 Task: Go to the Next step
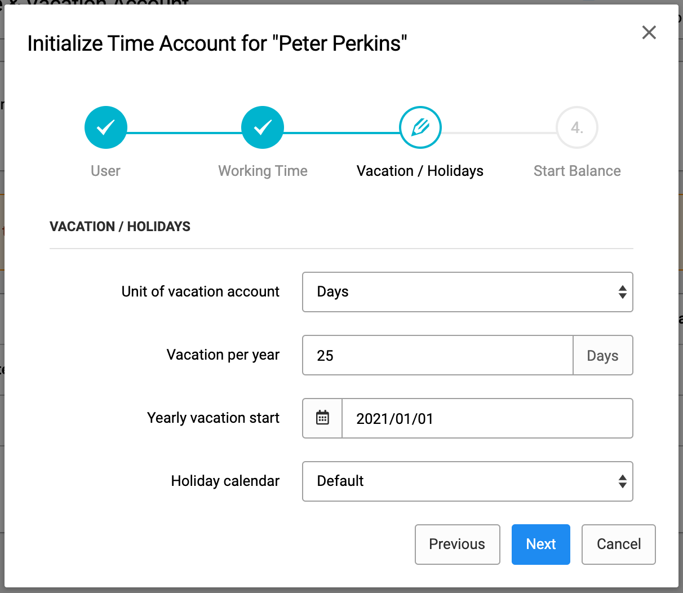click(x=541, y=545)
